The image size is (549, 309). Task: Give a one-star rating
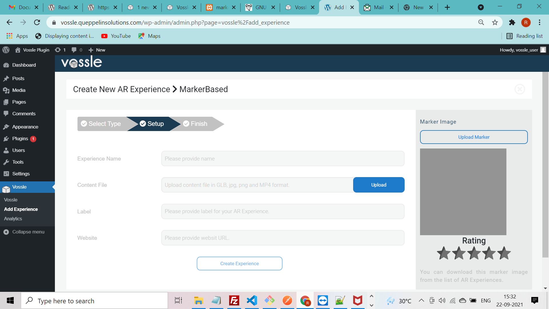[444, 253]
